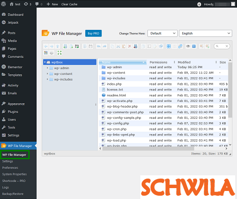Click inside the file search field
The height and width of the screenshot is (199, 237).
(221, 46)
